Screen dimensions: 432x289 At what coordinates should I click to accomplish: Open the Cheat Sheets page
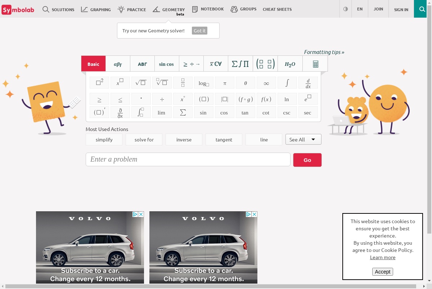[277, 9]
